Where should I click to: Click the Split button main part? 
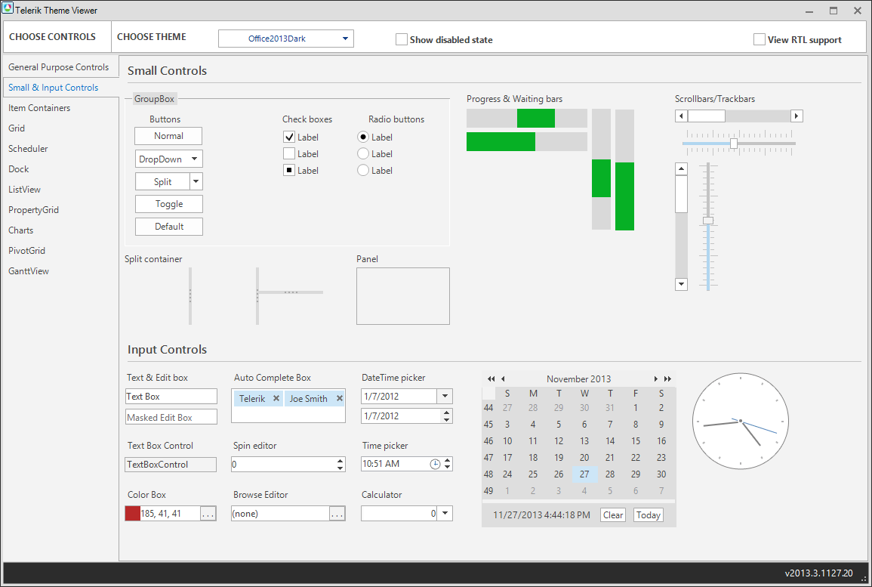point(163,182)
